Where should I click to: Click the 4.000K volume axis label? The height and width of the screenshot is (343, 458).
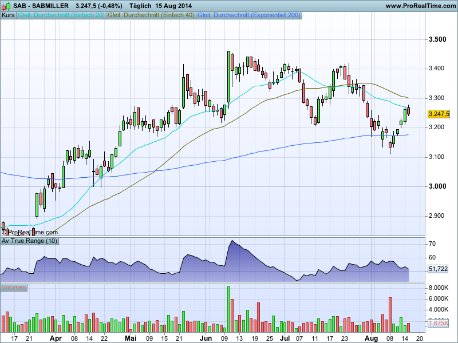click(439, 309)
